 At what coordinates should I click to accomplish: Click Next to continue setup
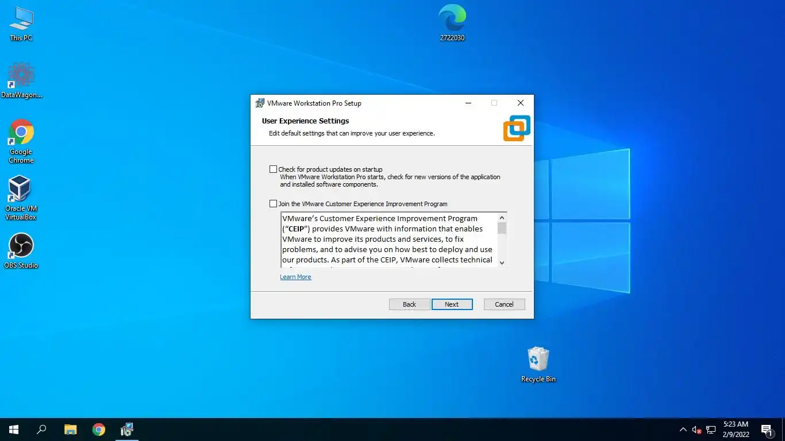click(x=452, y=304)
